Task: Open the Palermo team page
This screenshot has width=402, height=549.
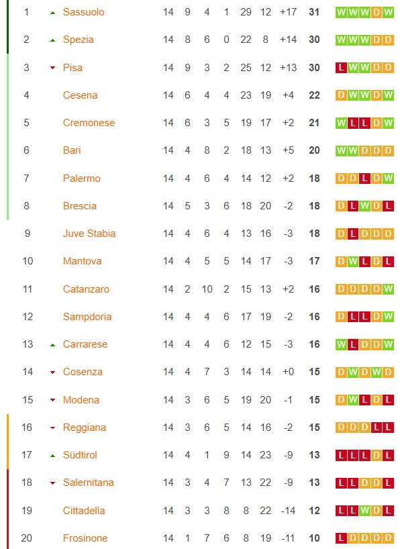Action: pyautogui.click(x=82, y=179)
